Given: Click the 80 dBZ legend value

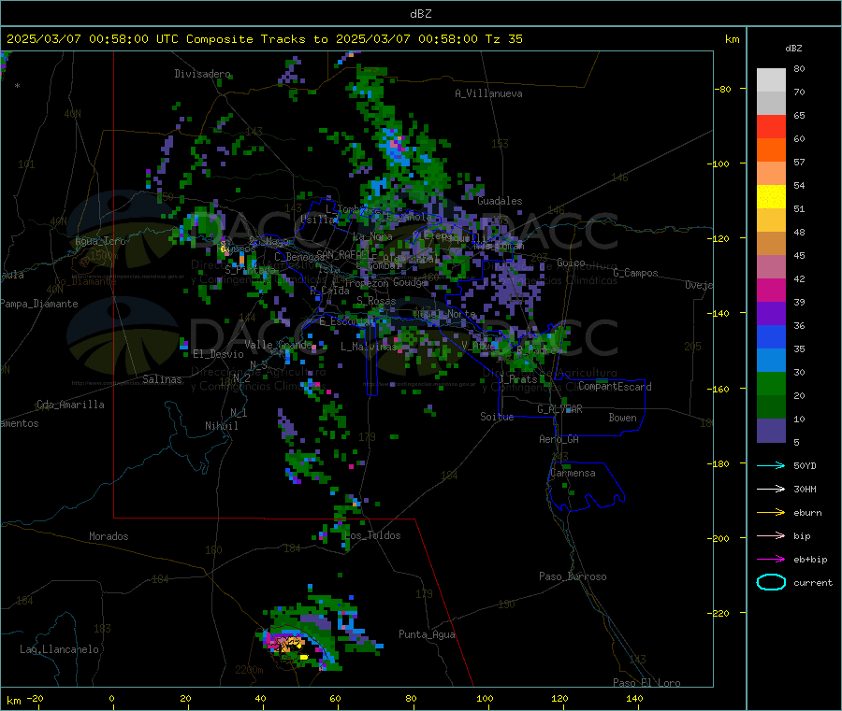Looking at the screenshot, I should (799, 68).
